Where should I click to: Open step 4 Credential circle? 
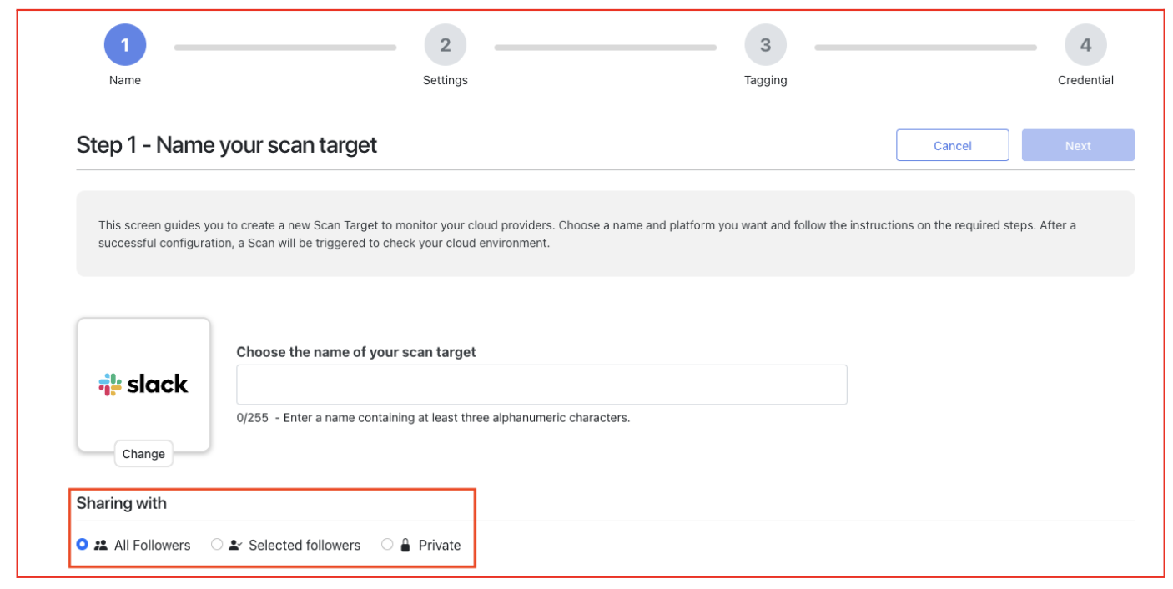click(1086, 45)
